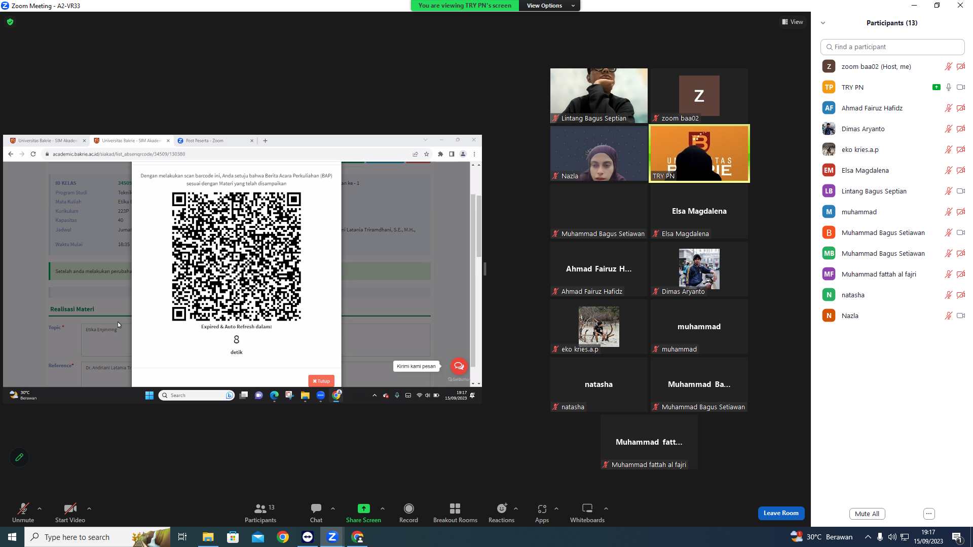Image resolution: width=973 pixels, height=547 pixels.
Task: Toggle video icon for Lintang Bagus Septian
Action: (x=961, y=191)
